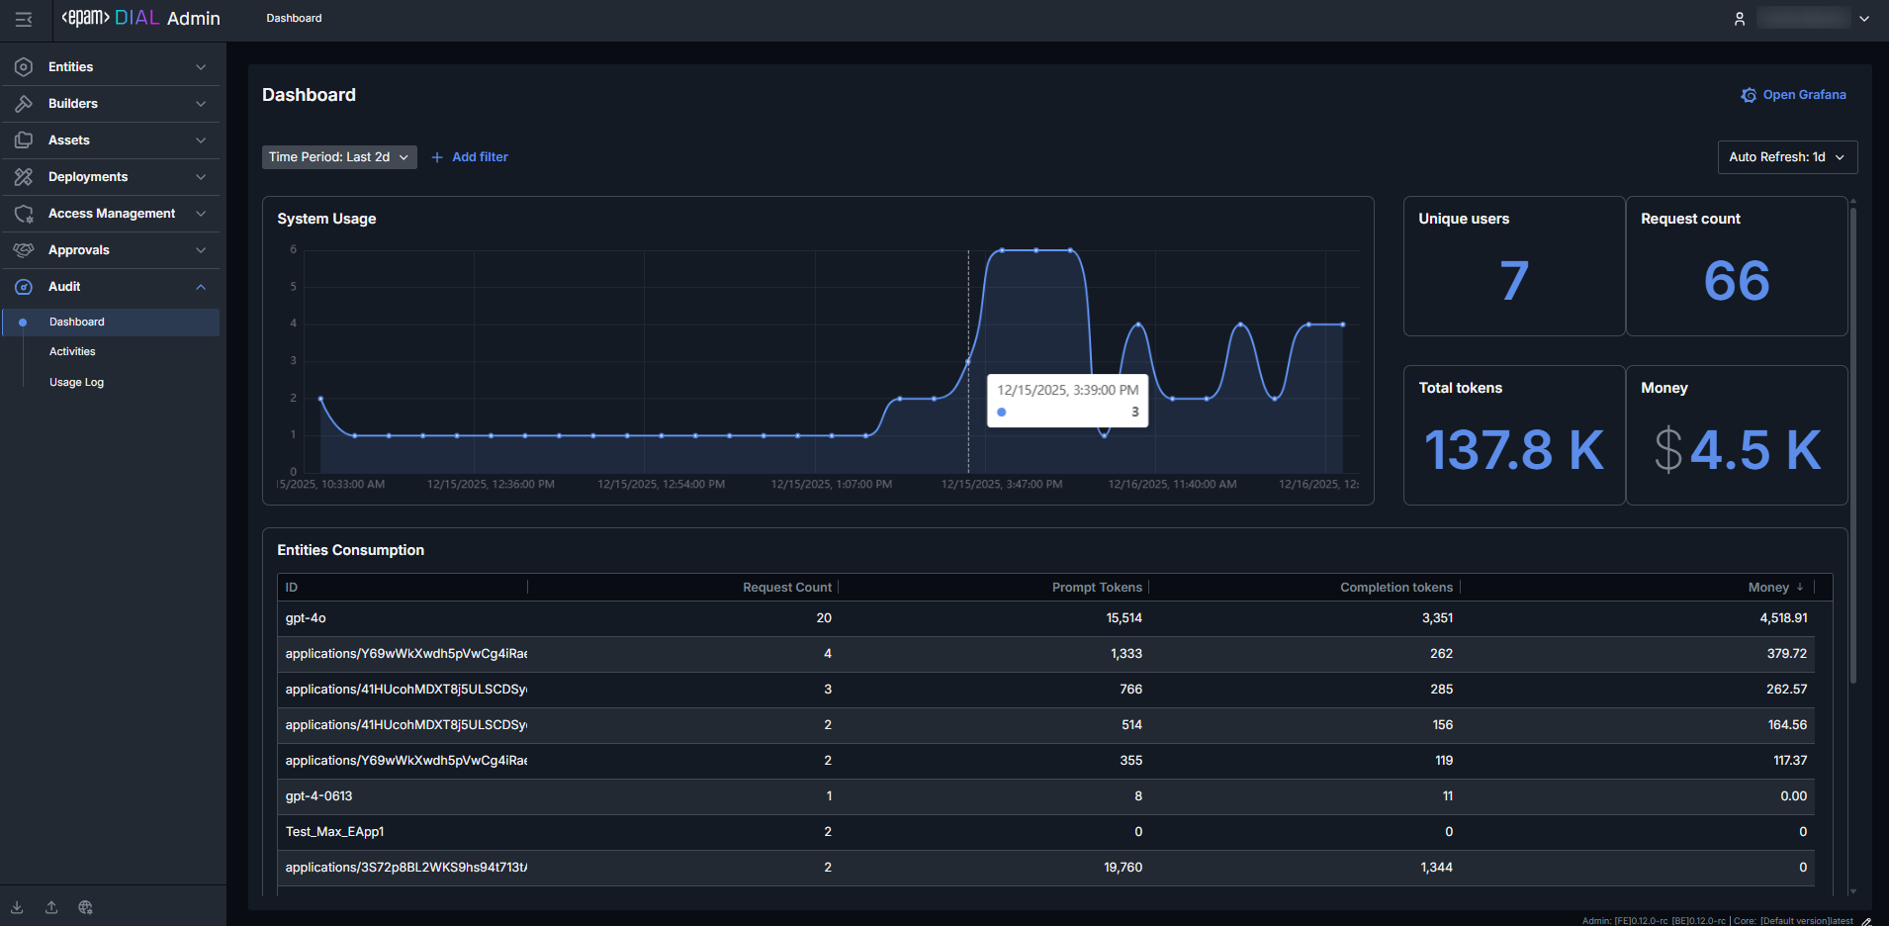Image resolution: width=1889 pixels, height=926 pixels.
Task: Collapse the sidebar with the hamburger icon
Action: 24,19
